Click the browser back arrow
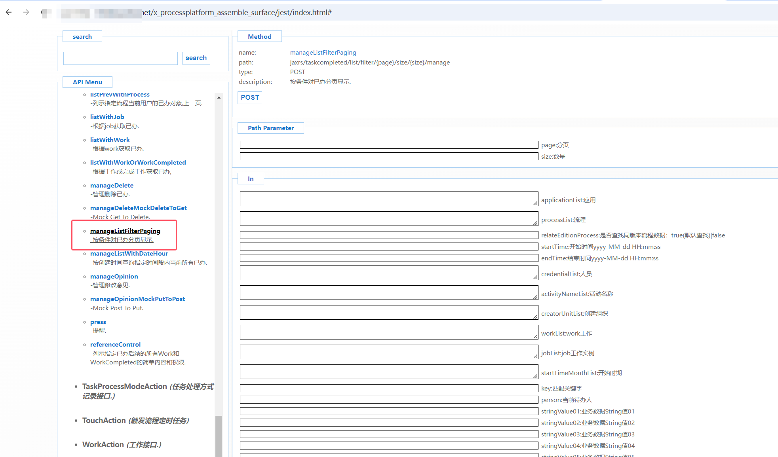778x457 pixels. click(x=9, y=12)
